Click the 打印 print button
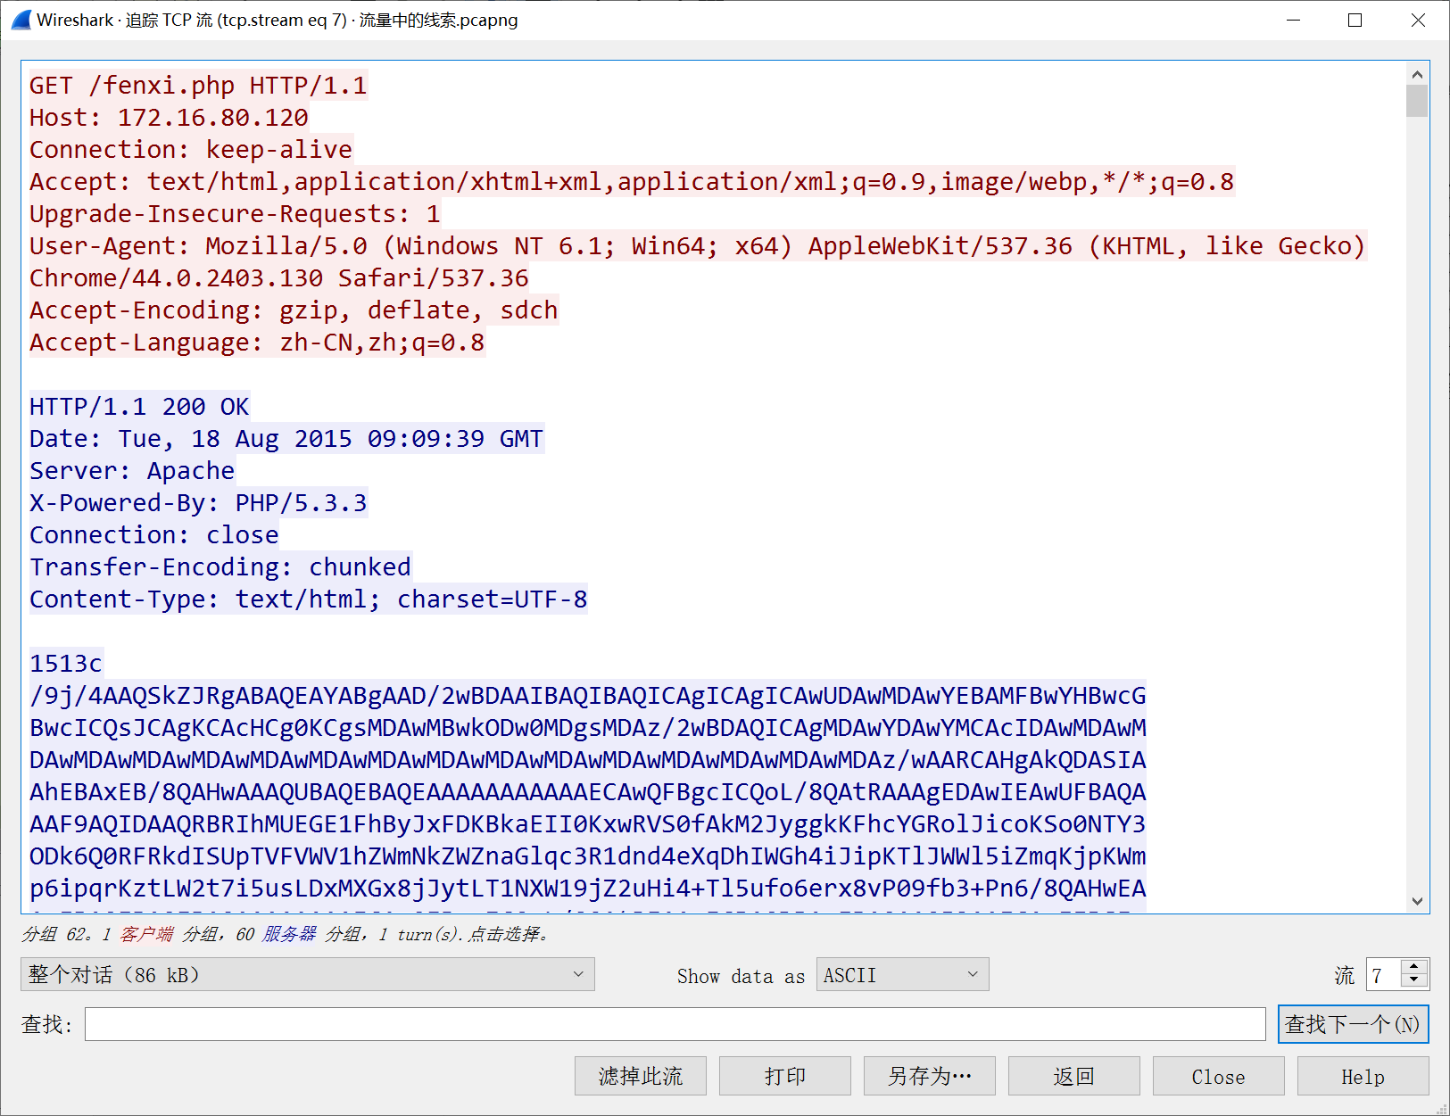This screenshot has height=1116, width=1450. [785, 1077]
